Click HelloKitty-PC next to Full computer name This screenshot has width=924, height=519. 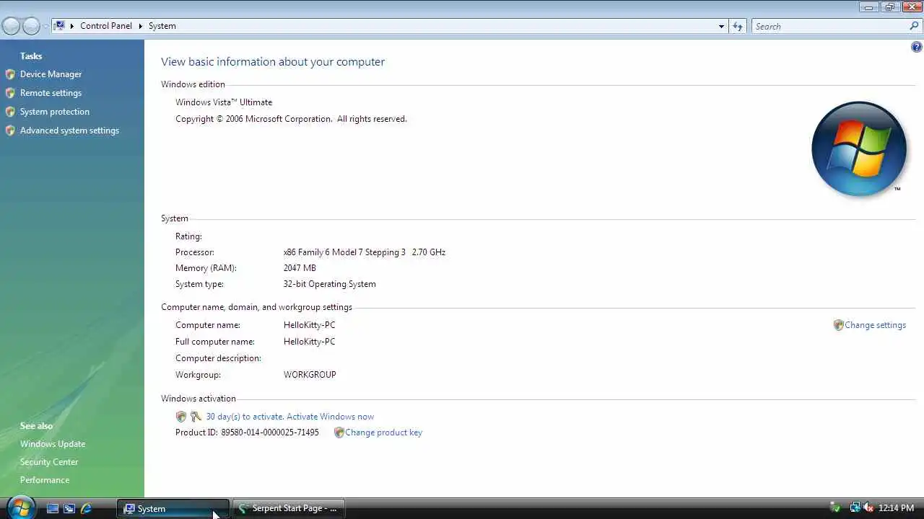pos(309,342)
